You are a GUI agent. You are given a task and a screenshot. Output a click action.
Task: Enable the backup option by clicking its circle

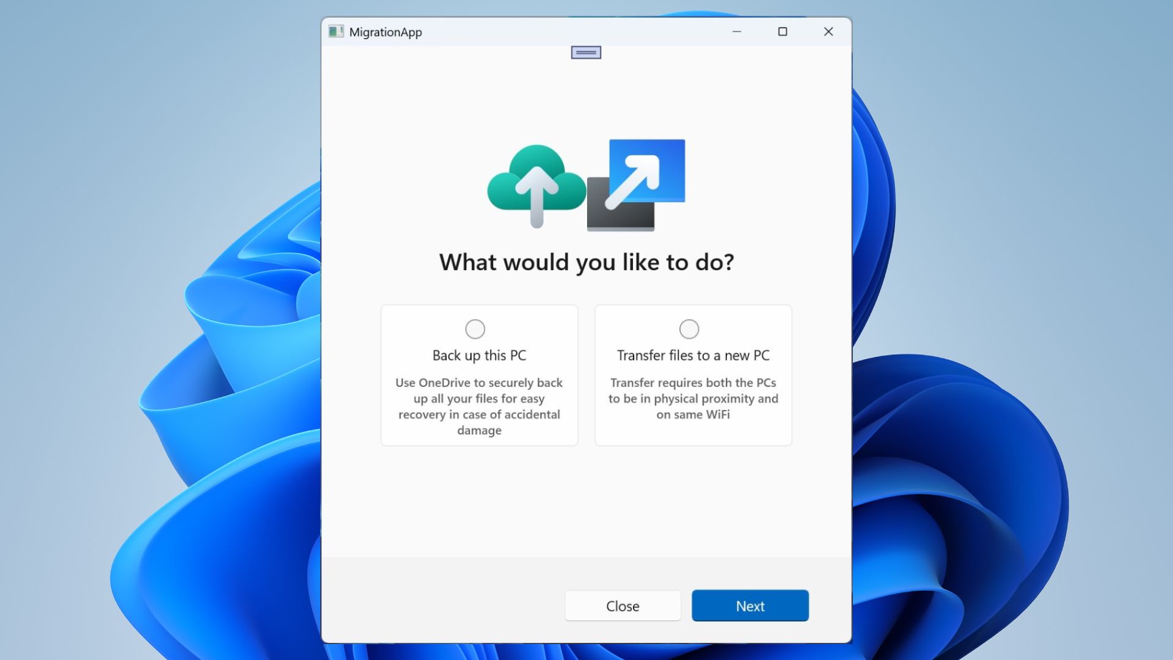[x=475, y=329]
